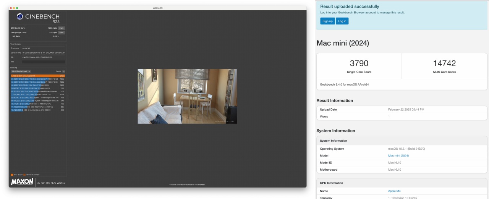Click the orange Your Score legend square
The image size is (489, 199).
tap(12, 175)
